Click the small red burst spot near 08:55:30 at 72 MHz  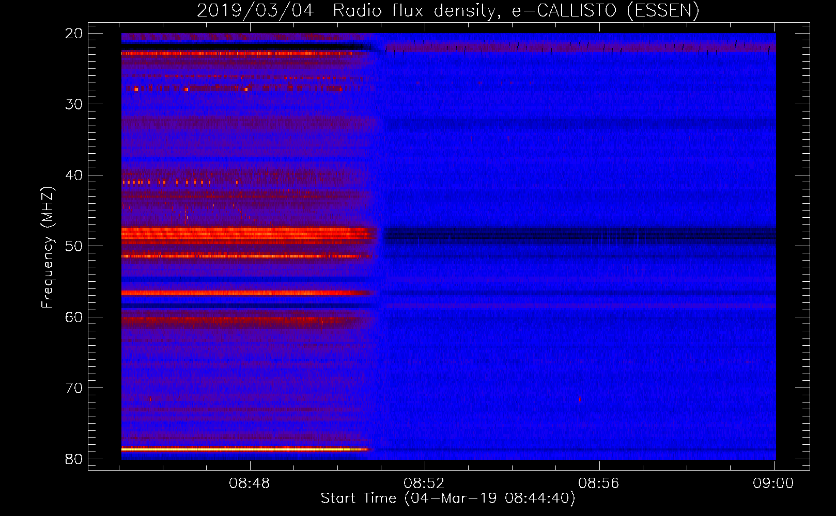[580, 399]
